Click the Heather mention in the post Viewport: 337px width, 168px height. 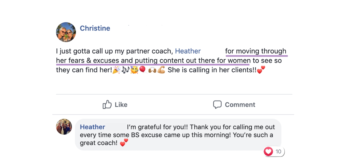[x=188, y=51]
